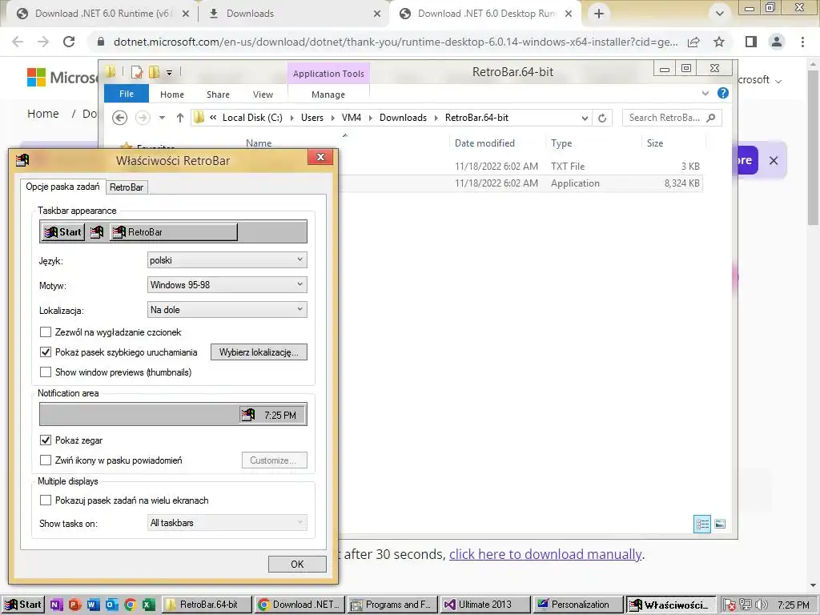Screen dimensions: 820x615
Task: Open the Home ribbon tab
Action: (x=172, y=94)
